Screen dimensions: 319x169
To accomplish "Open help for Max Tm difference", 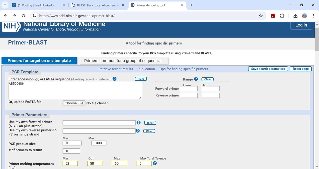I will [x=155, y=163].
